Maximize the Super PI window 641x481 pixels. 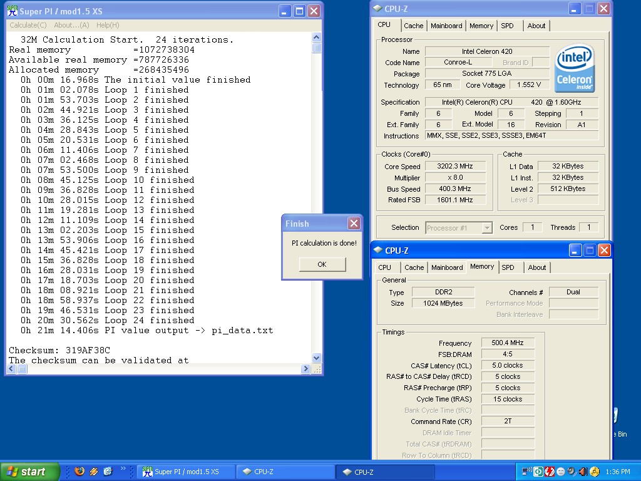pos(300,11)
